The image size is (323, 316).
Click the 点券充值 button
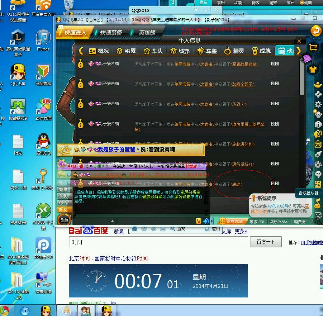click(x=233, y=221)
